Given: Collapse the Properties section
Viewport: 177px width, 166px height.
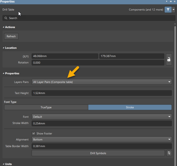Looking at the screenshot, I should point(4,73).
